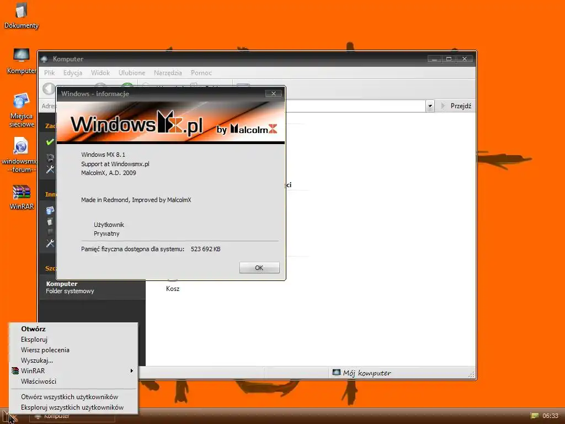Open the Pomoc menu
The width and height of the screenshot is (565, 424).
(x=201, y=73)
